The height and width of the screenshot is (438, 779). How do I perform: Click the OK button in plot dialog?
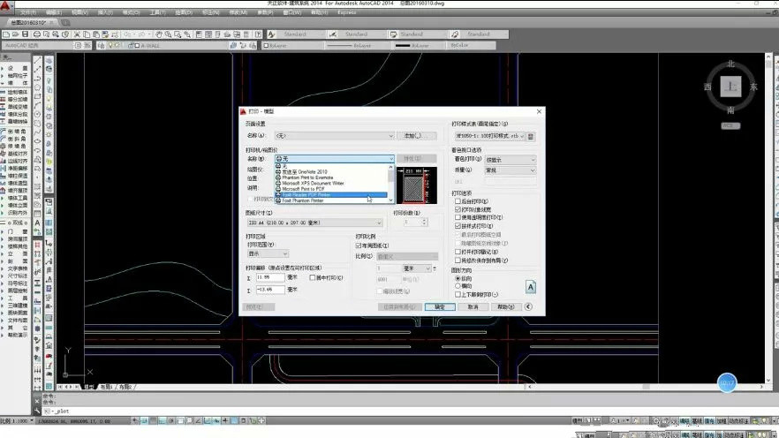pos(439,306)
